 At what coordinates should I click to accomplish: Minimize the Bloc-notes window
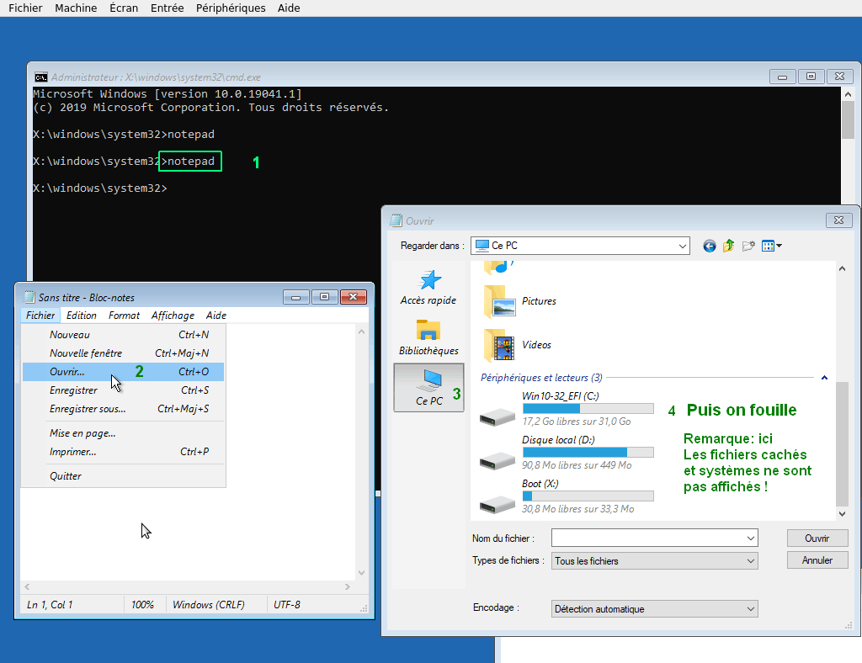(x=295, y=297)
